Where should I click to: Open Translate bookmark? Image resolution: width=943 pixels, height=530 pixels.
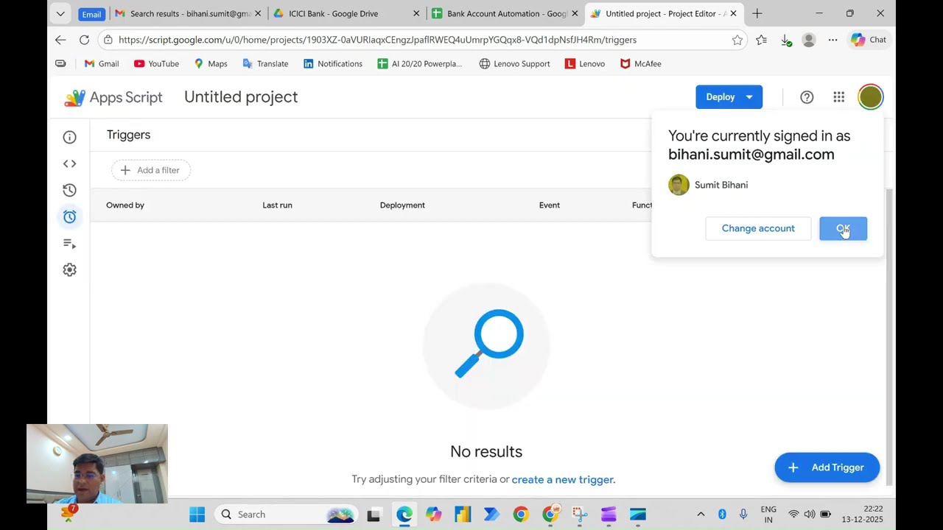coord(265,64)
